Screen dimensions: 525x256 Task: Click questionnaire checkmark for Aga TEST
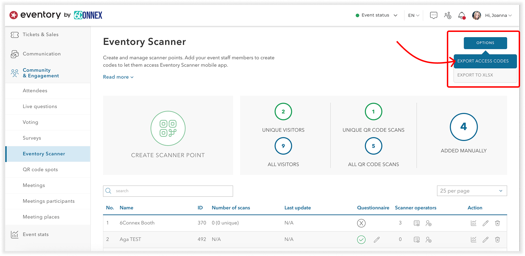tap(361, 240)
